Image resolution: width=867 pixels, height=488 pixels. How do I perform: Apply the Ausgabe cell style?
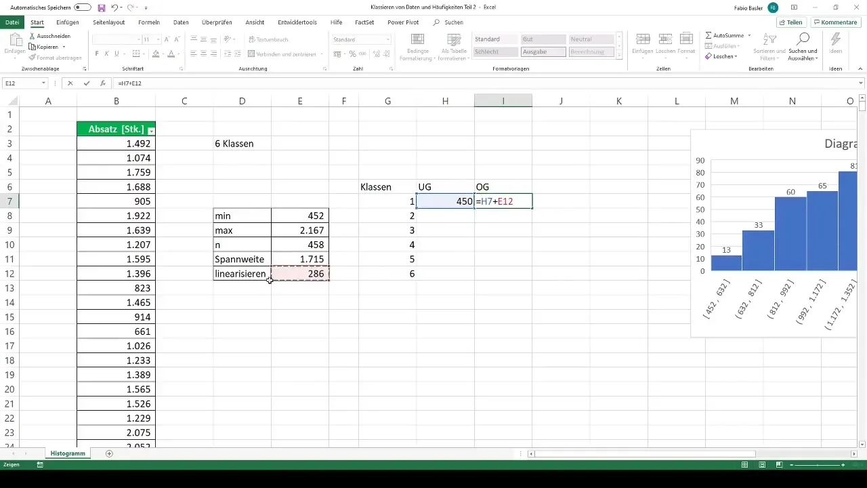tap(543, 52)
